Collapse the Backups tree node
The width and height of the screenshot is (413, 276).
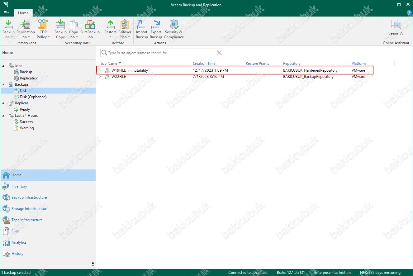4,84
